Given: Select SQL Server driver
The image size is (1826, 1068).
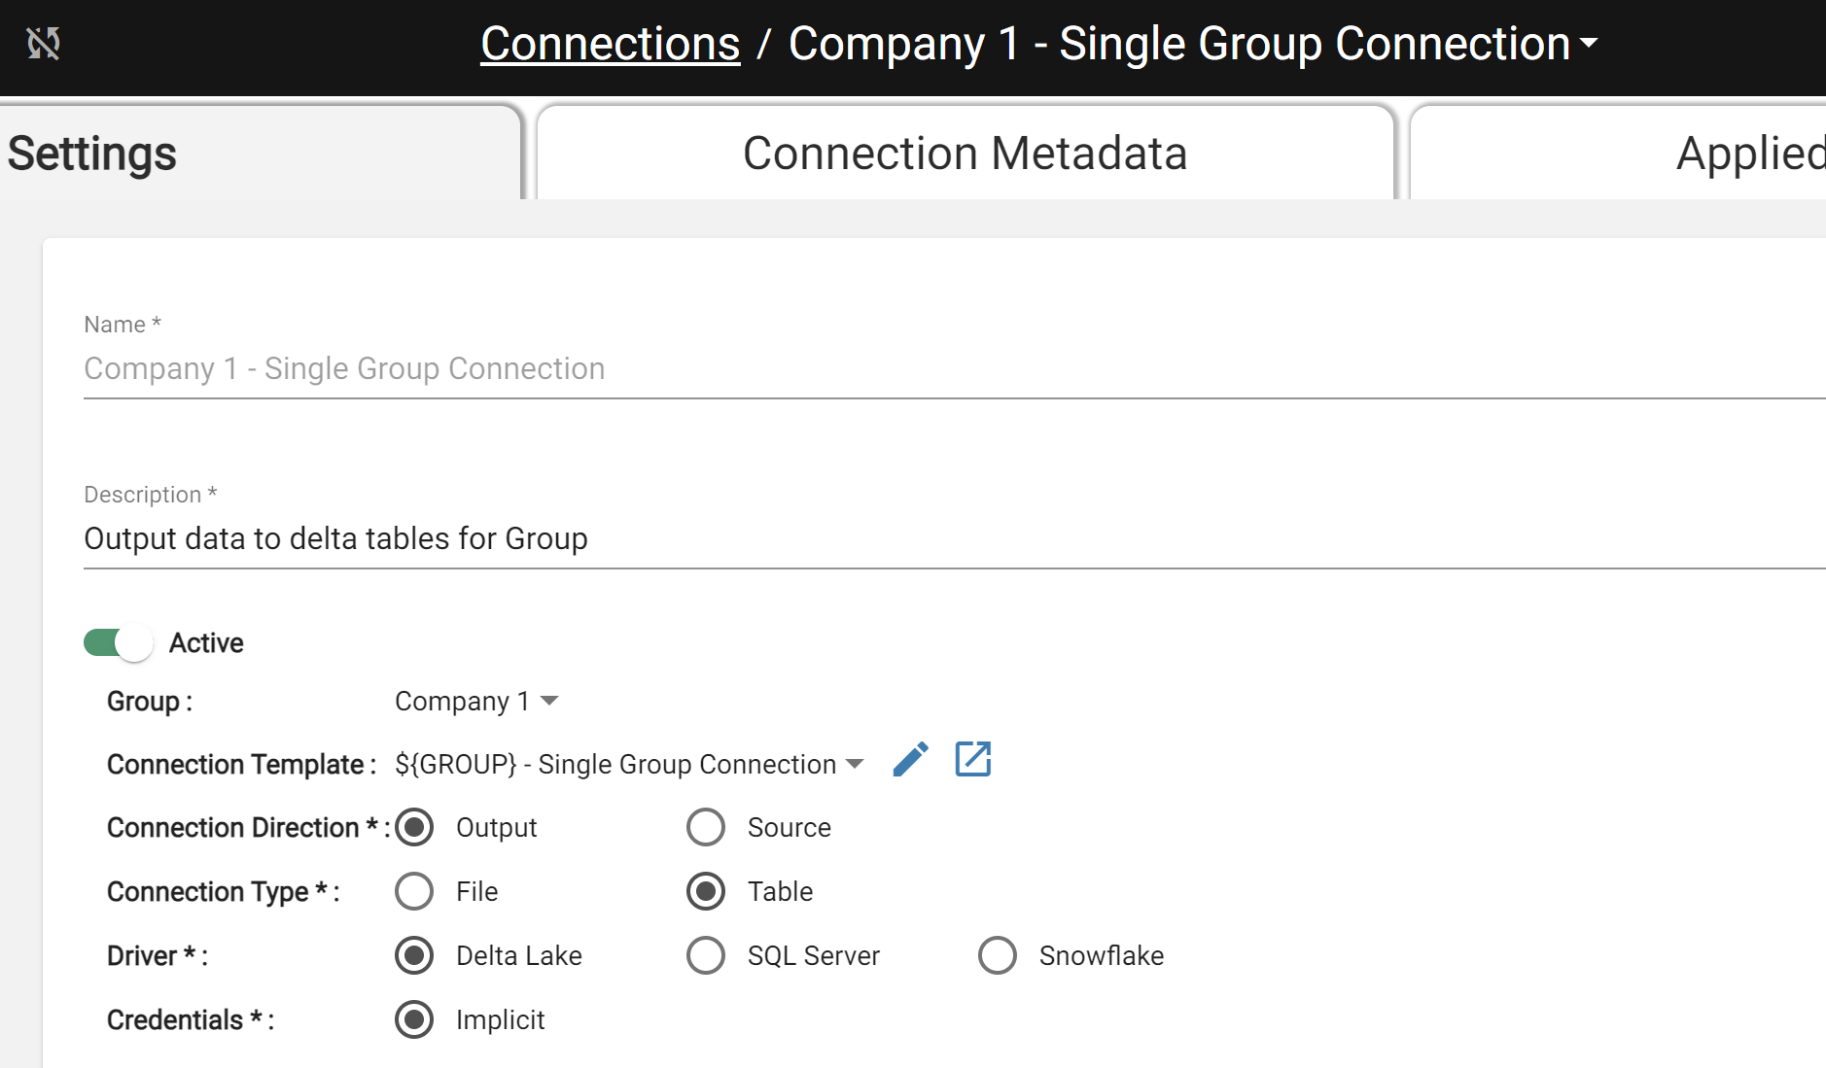Looking at the screenshot, I should point(706,955).
